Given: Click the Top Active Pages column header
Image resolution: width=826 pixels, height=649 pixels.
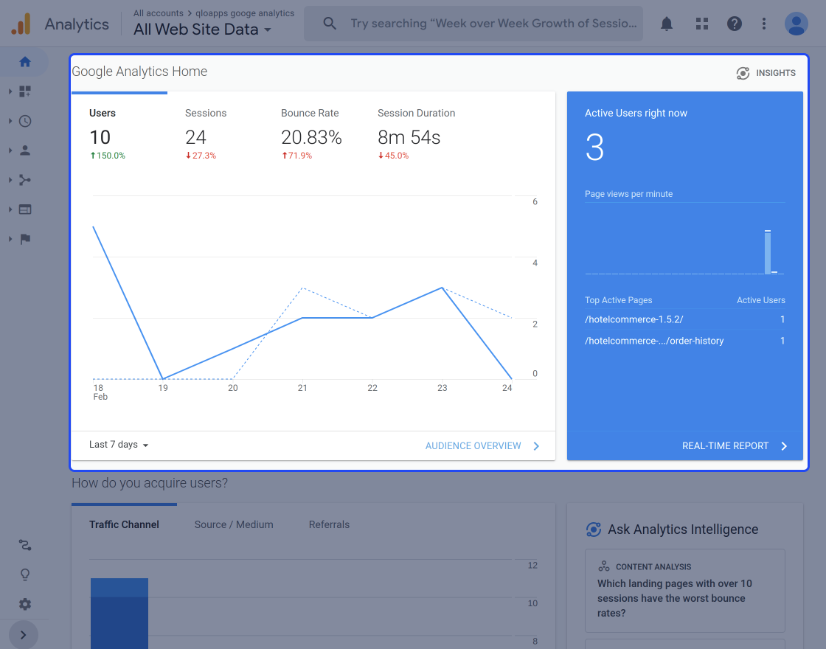Looking at the screenshot, I should point(619,300).
